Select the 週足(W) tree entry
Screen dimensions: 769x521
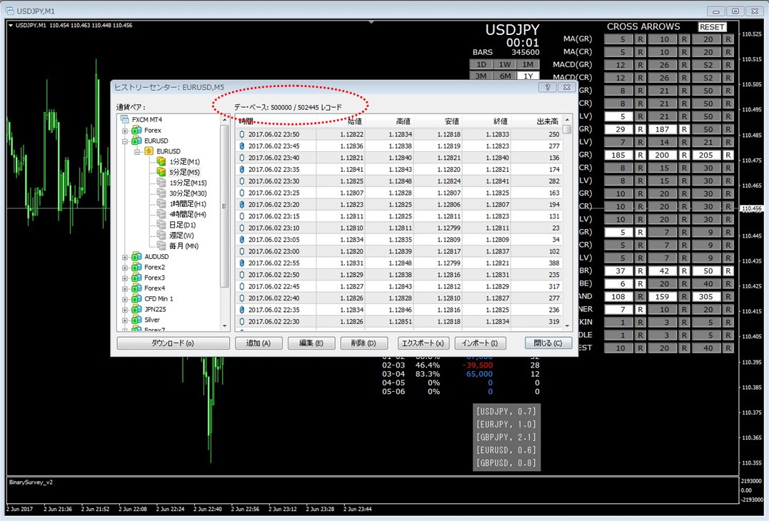tap(181, 236)
